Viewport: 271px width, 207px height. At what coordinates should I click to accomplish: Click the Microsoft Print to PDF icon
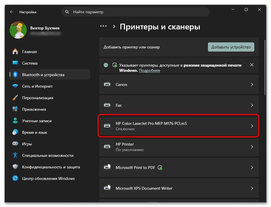click(107, 167)
